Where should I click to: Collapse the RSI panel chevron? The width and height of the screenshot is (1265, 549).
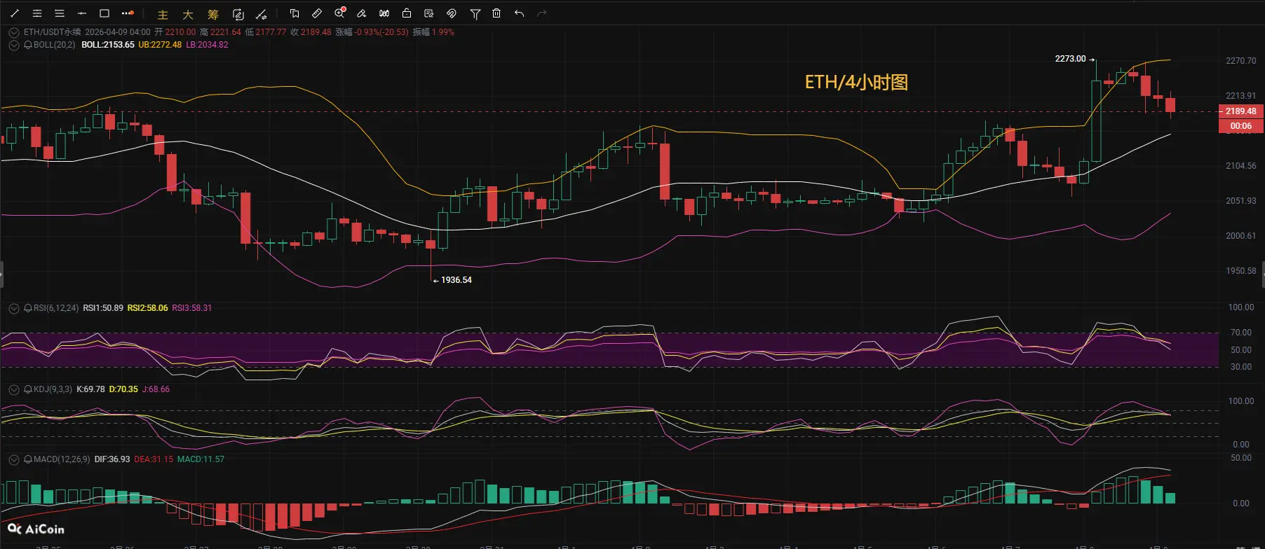14,308
